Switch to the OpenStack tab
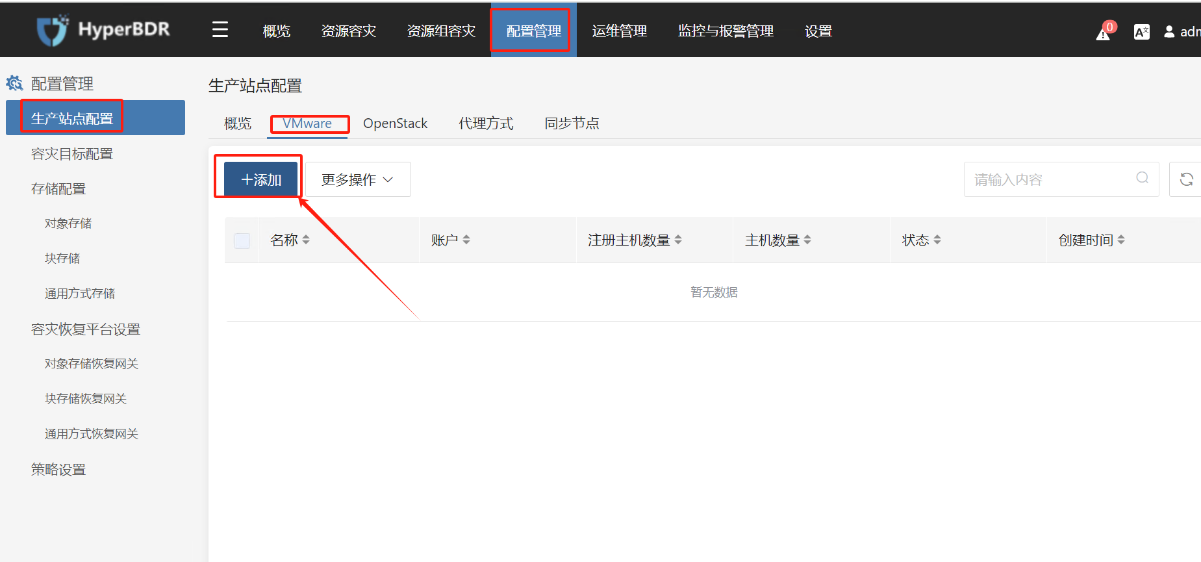 395,123
